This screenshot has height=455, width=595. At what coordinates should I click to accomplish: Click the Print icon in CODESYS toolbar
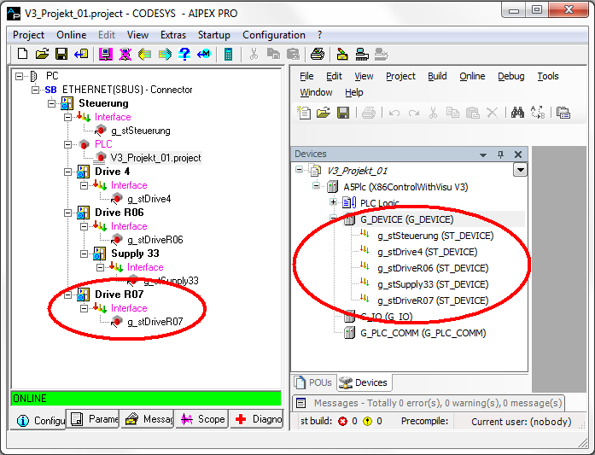(369, 113)
